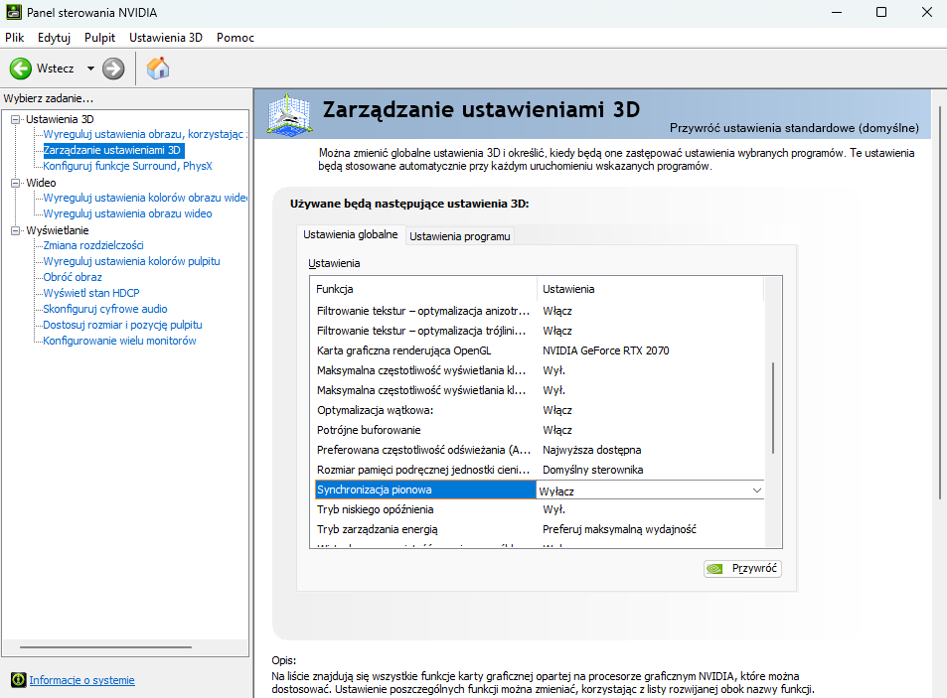Open Skonfiguruj cyfrowe audio page
Screen dimensions: 947x698
pos(105,309)
